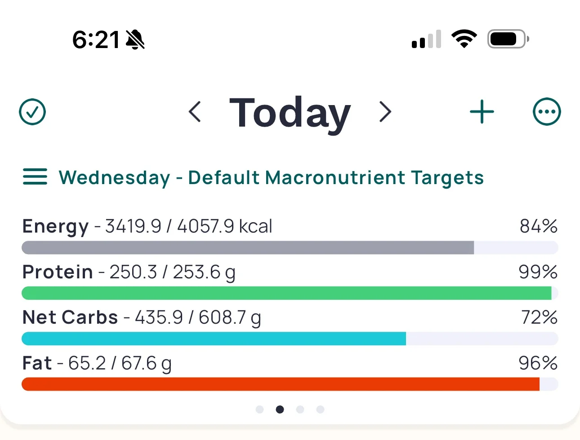Image resolution: width=580 pixels, height=440 pixels.
Task: Tap the plus icon to add entry
Action: 482,112
